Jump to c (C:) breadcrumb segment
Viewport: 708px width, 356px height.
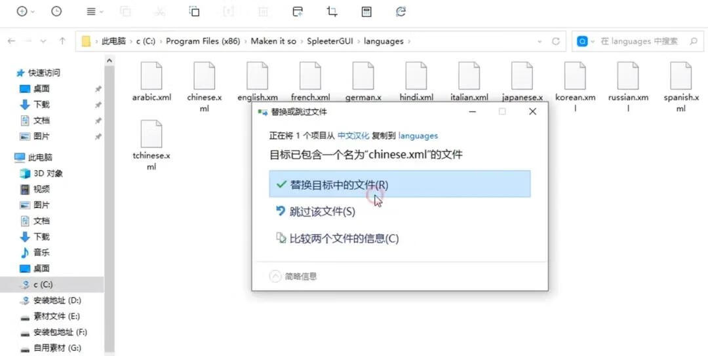[146, 41]
